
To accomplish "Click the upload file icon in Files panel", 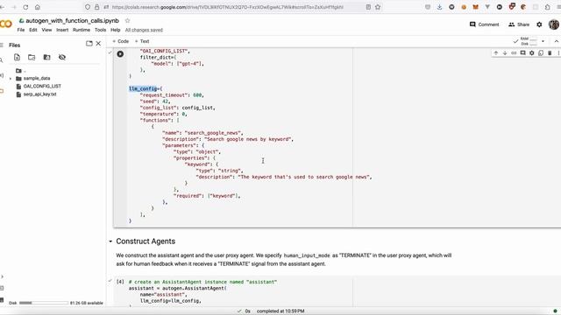I will (x=17, y=57).
